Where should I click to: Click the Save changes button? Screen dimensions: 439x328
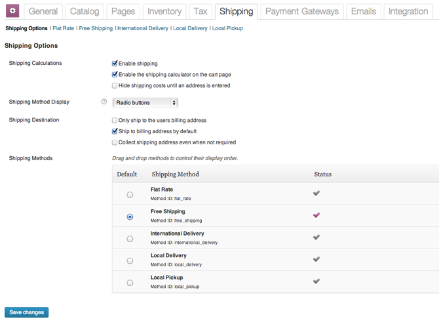click(x=27, y=312)
